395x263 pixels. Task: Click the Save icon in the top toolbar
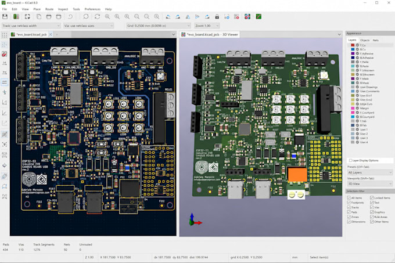pos(5,17)
